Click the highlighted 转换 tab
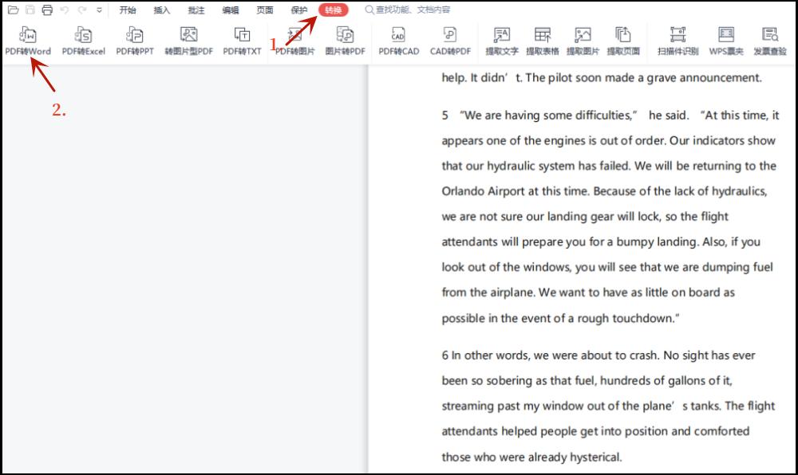The height and width of the screenshot is (475, 798). tap(334, 10)
